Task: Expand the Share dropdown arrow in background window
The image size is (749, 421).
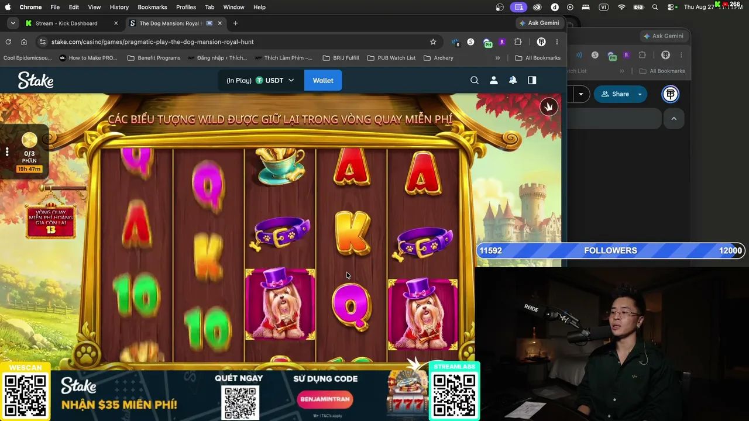Action: 640,94
